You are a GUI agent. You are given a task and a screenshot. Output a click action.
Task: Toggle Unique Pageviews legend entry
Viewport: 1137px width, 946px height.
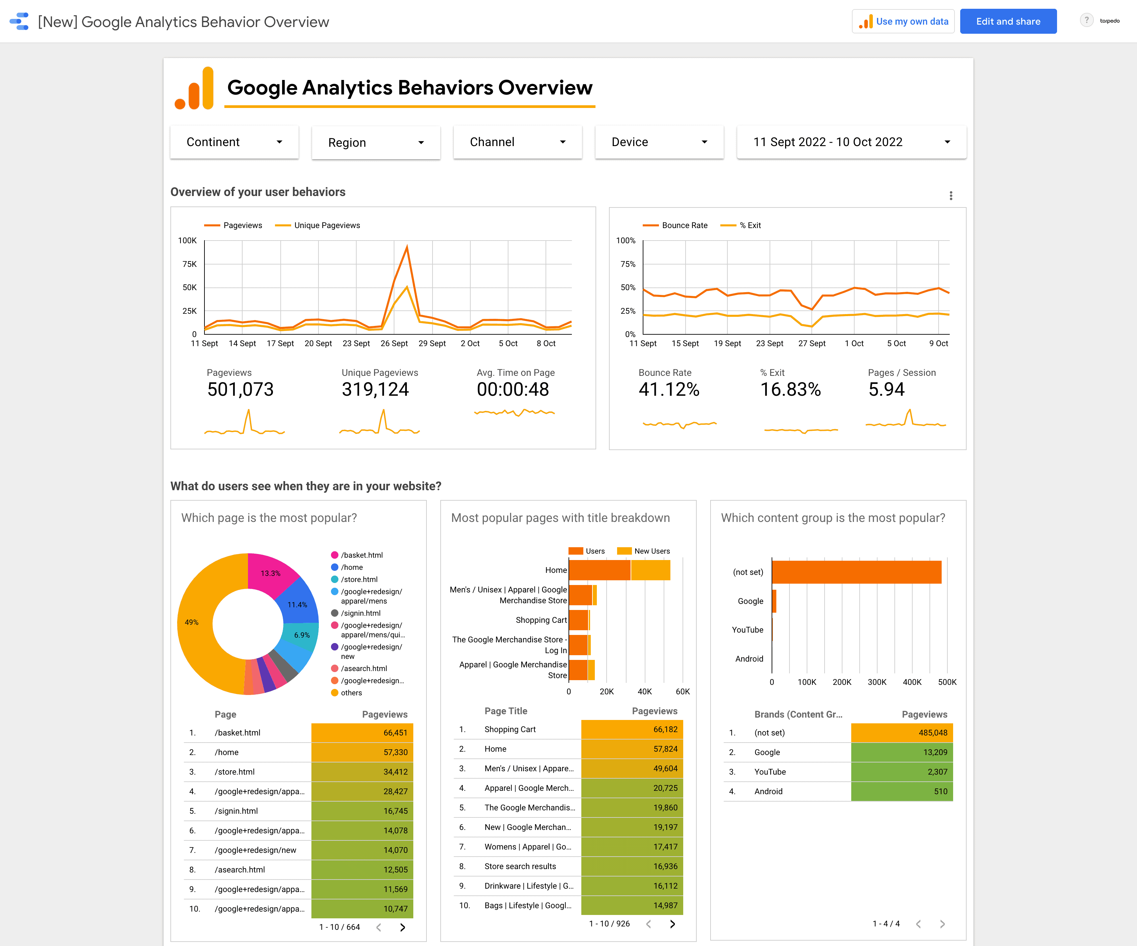tap(318, 225)
